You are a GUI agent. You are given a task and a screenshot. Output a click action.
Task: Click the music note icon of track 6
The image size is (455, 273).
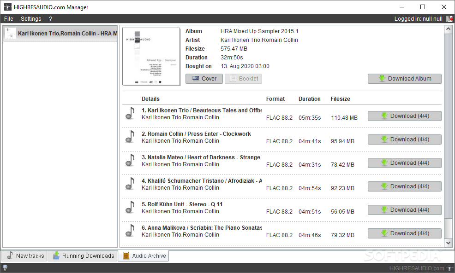(x=130, y=231)
